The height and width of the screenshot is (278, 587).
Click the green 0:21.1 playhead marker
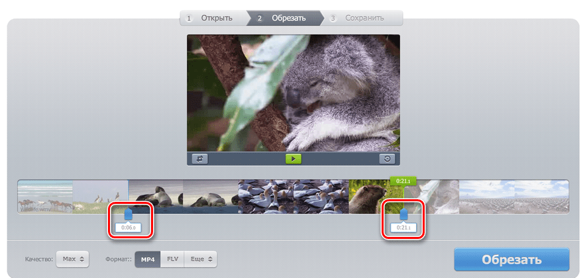403,181
